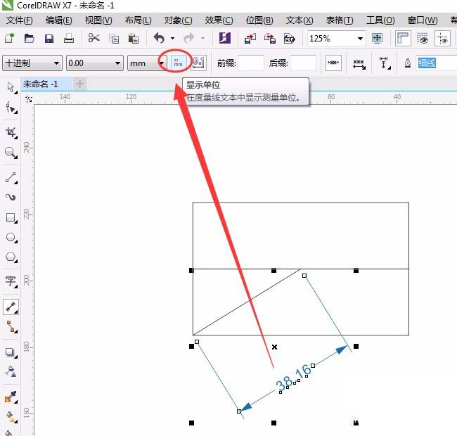Open text position options

[x=359, y=63]
